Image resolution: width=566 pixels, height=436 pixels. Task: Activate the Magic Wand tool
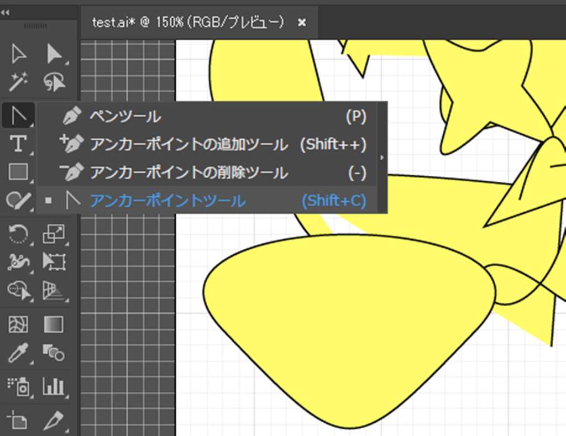(x=18, y=83)
